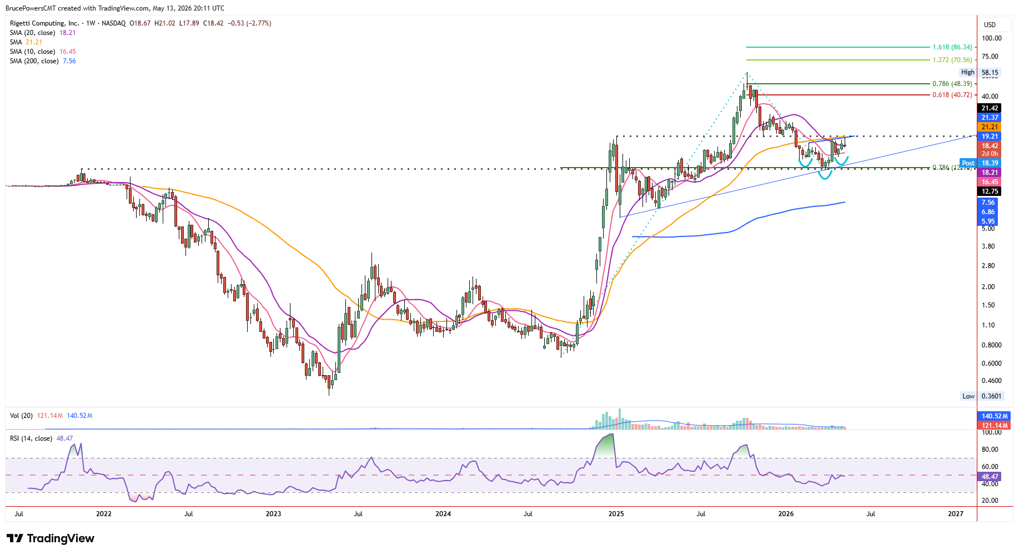Click the pink 16.45 price axis tag
Viewport: 1019px width, 555px height.
coord(989,182)
